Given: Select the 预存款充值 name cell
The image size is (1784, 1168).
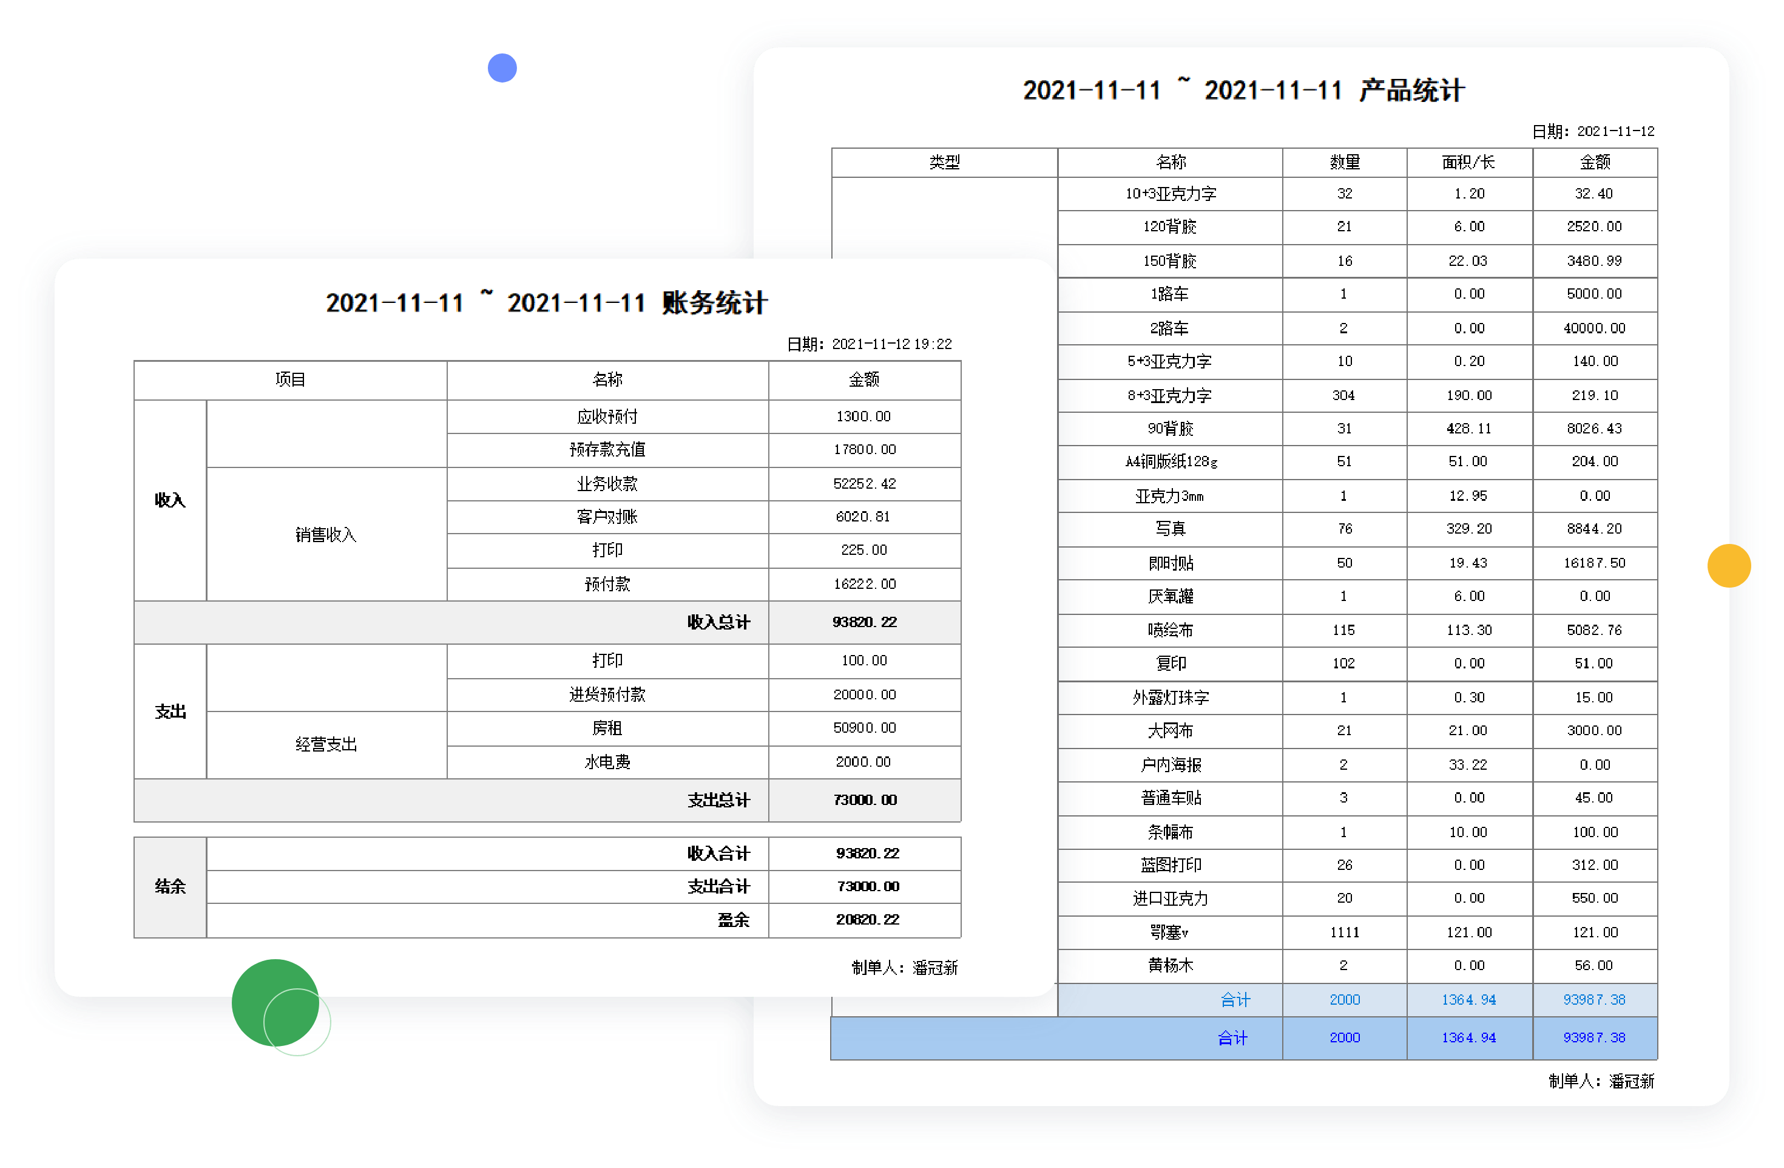Looking at the screenshot, I should [x=607, y=449].
